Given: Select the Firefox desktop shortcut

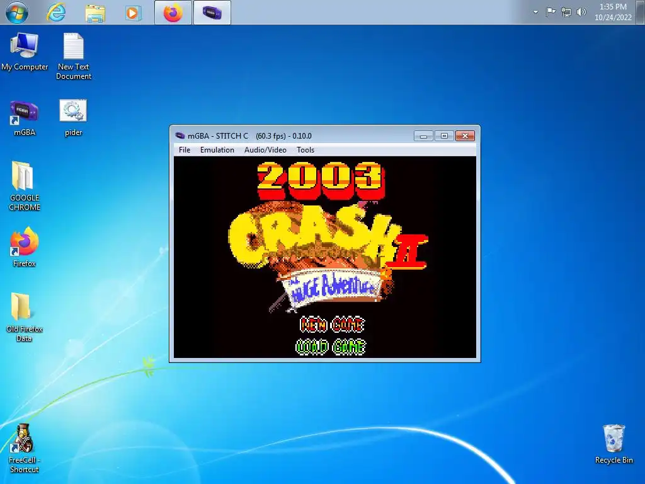Looking at the screenshot, I should tap(25, 247).
